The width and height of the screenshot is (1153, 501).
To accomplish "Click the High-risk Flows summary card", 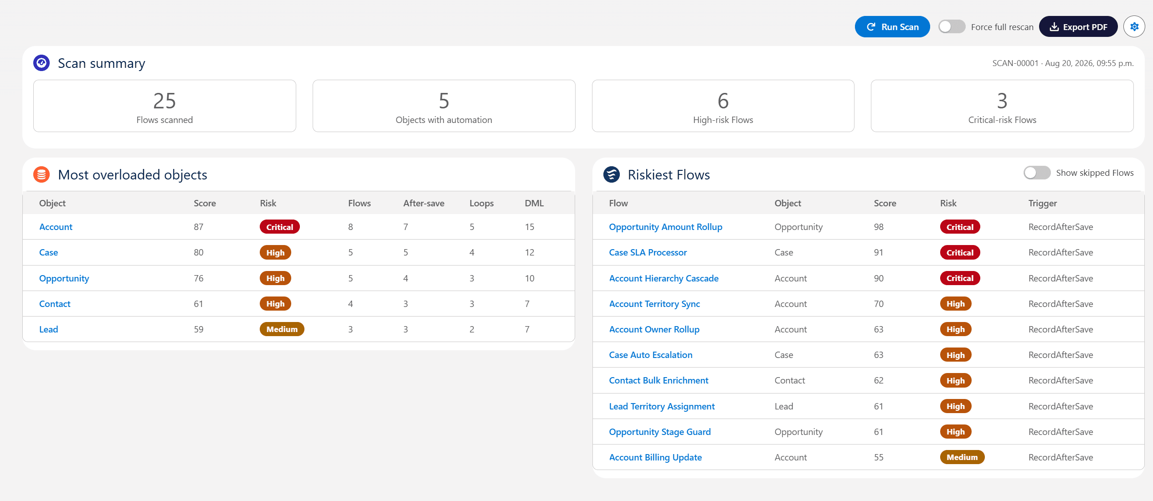I will click(x=723, y=106).
